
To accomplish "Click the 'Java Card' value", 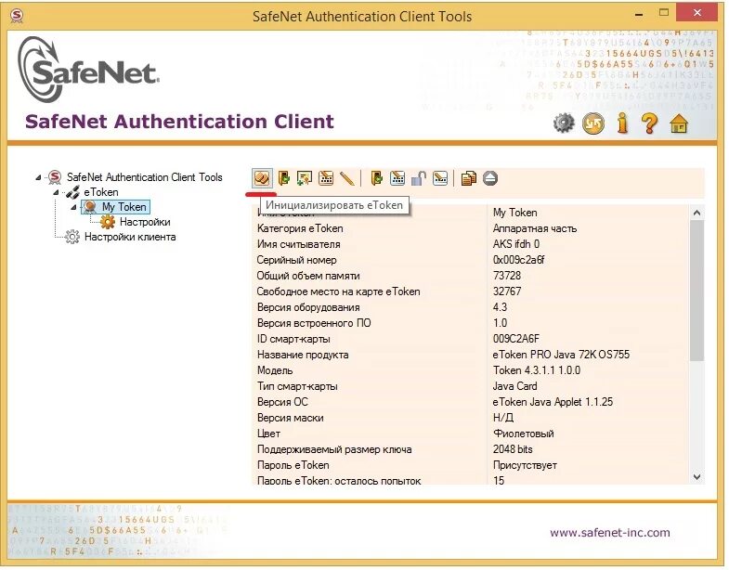I will [x=514, y=386].
